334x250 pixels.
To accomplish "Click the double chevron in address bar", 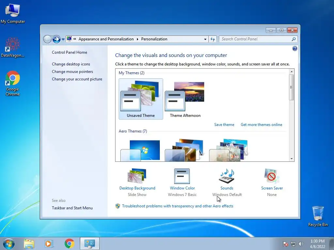I will point(75,39).
